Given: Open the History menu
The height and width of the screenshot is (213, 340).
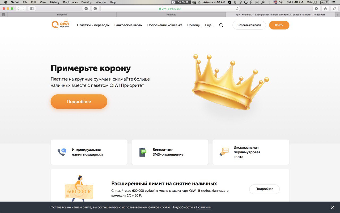Looking at the screenshot, I should [55, 2].
